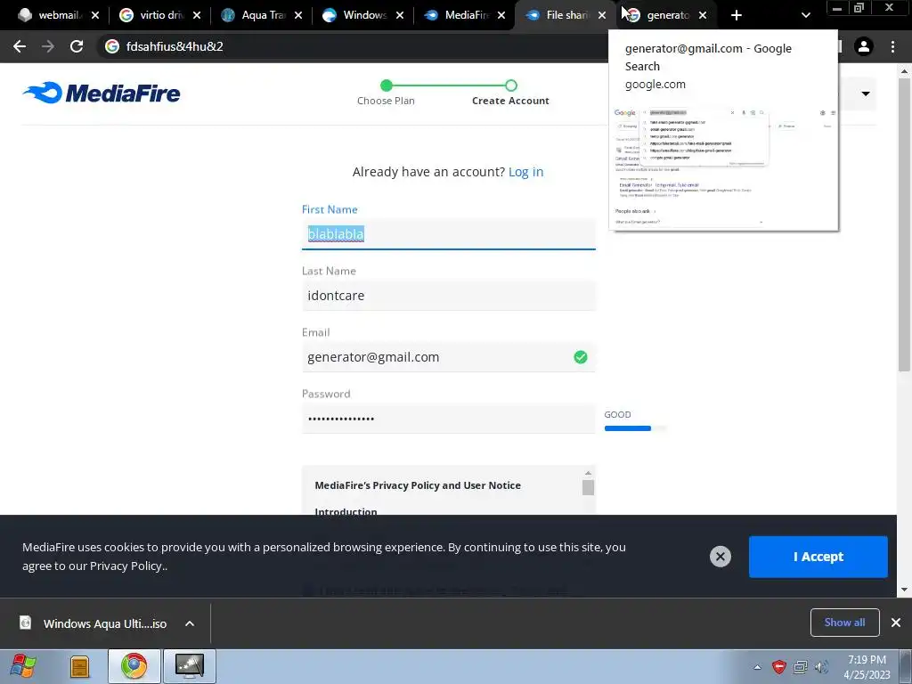This screenshot has width=912, height=684.
Task: Click the browser forward arrow
Action: click(x=48, y=46)
